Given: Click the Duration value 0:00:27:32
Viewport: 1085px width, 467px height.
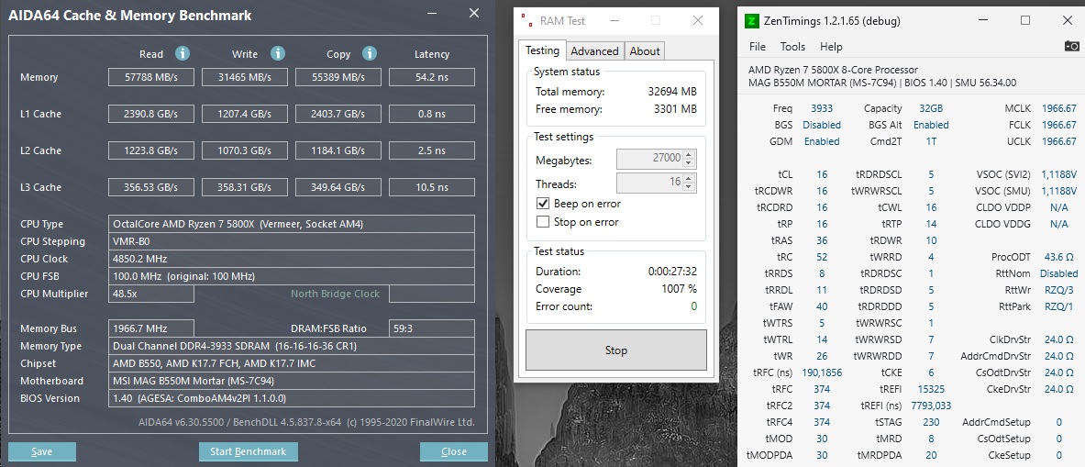Looking at the screenshot, I should pos(672,272).
